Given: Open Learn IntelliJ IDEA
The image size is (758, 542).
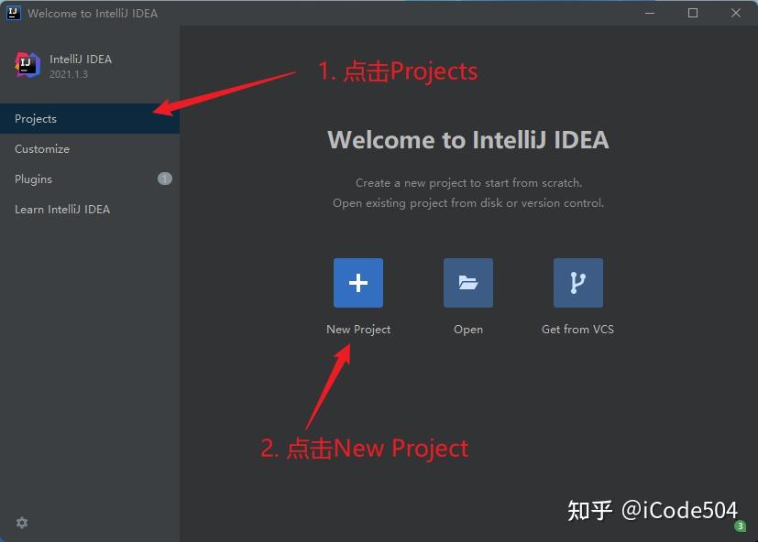Looking at the screenshot, I should click(62, 209).
